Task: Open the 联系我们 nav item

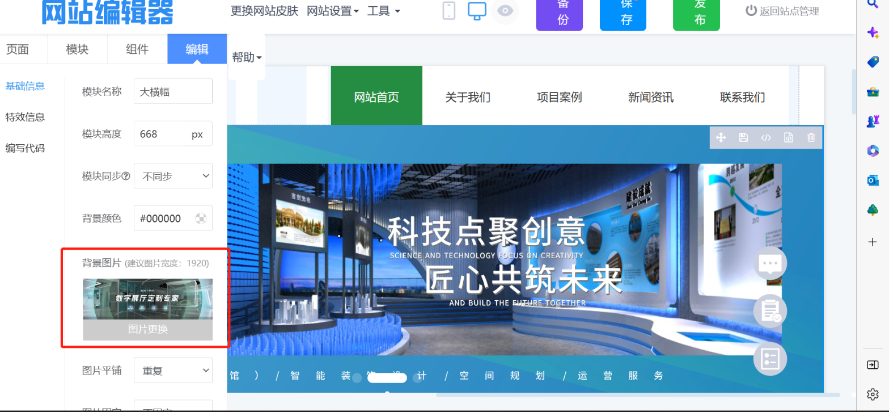Action: click(x=742, y=97)
